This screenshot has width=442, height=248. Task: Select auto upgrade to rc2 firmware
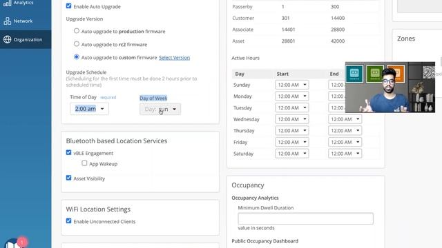coord(77,44)
